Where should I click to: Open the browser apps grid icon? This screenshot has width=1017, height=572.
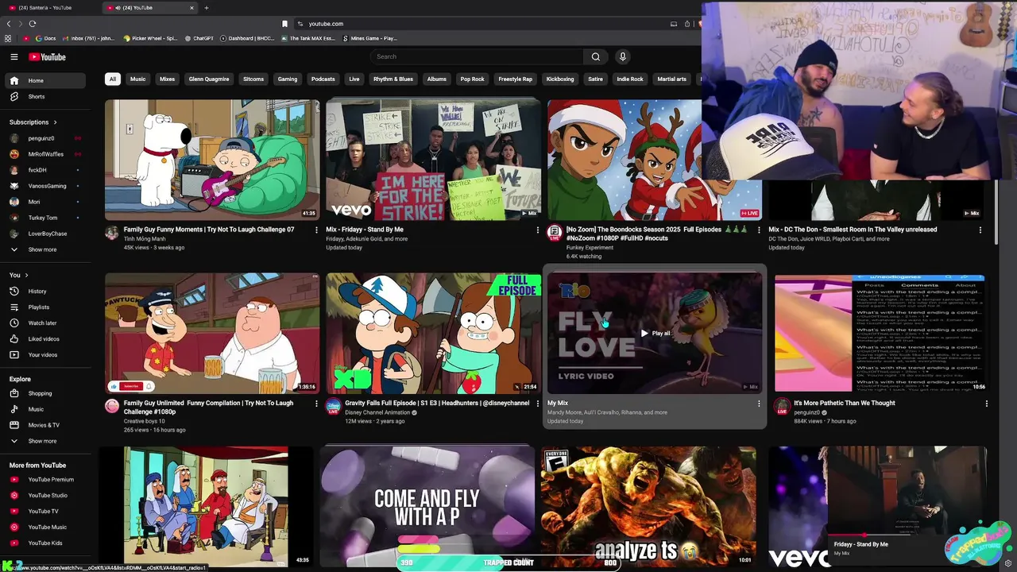(x=8, y=38)
